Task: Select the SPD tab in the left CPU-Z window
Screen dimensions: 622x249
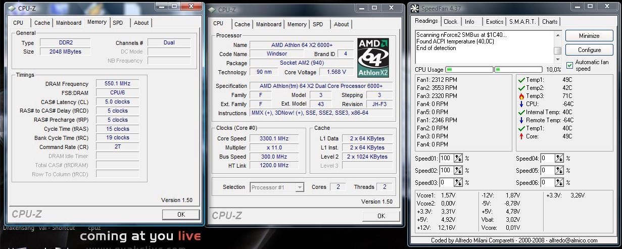Action: [118, 23]
